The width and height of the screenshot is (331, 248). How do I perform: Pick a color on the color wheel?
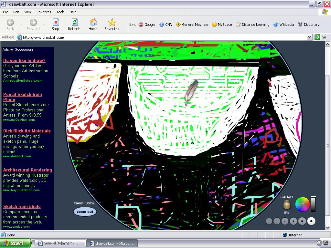(303, 204)
